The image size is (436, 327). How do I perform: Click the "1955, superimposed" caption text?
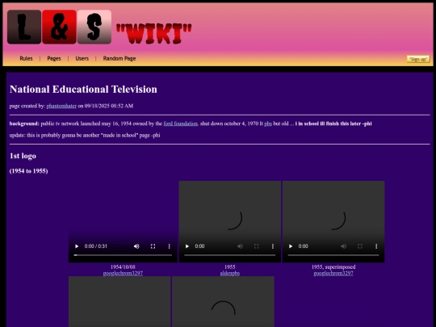click(x=333, y=267)
